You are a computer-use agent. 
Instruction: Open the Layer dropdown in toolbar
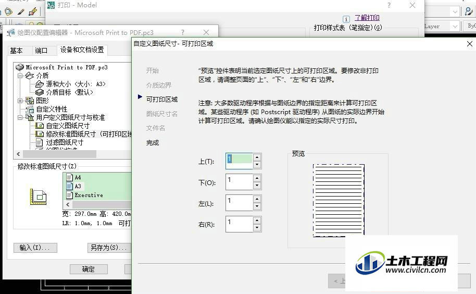[x=455, y=27]
